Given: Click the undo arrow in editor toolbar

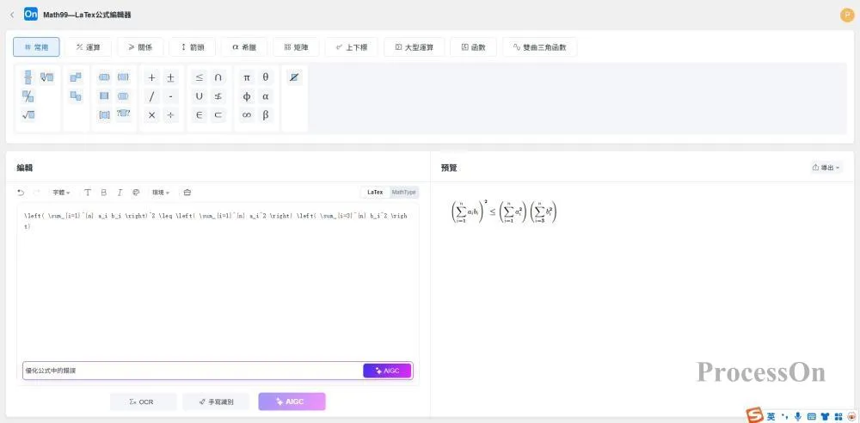Looking at the screenshot, I should 21,193.
